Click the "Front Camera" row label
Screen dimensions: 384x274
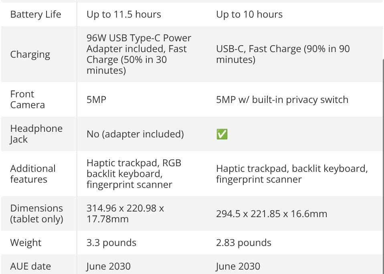tap(27, 99)
